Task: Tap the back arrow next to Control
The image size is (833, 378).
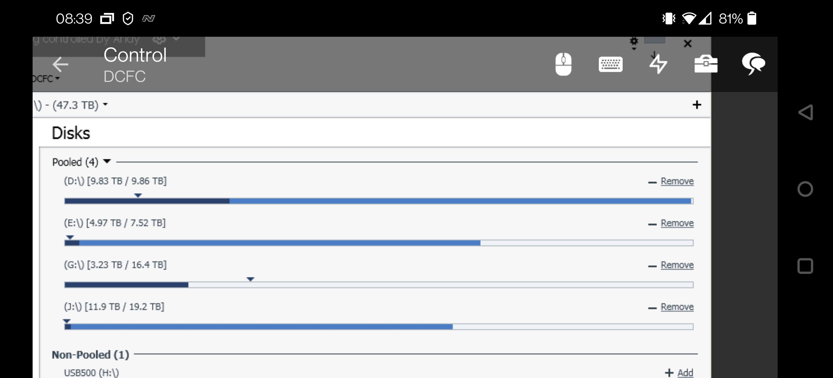Action: (x=60, y=64)
